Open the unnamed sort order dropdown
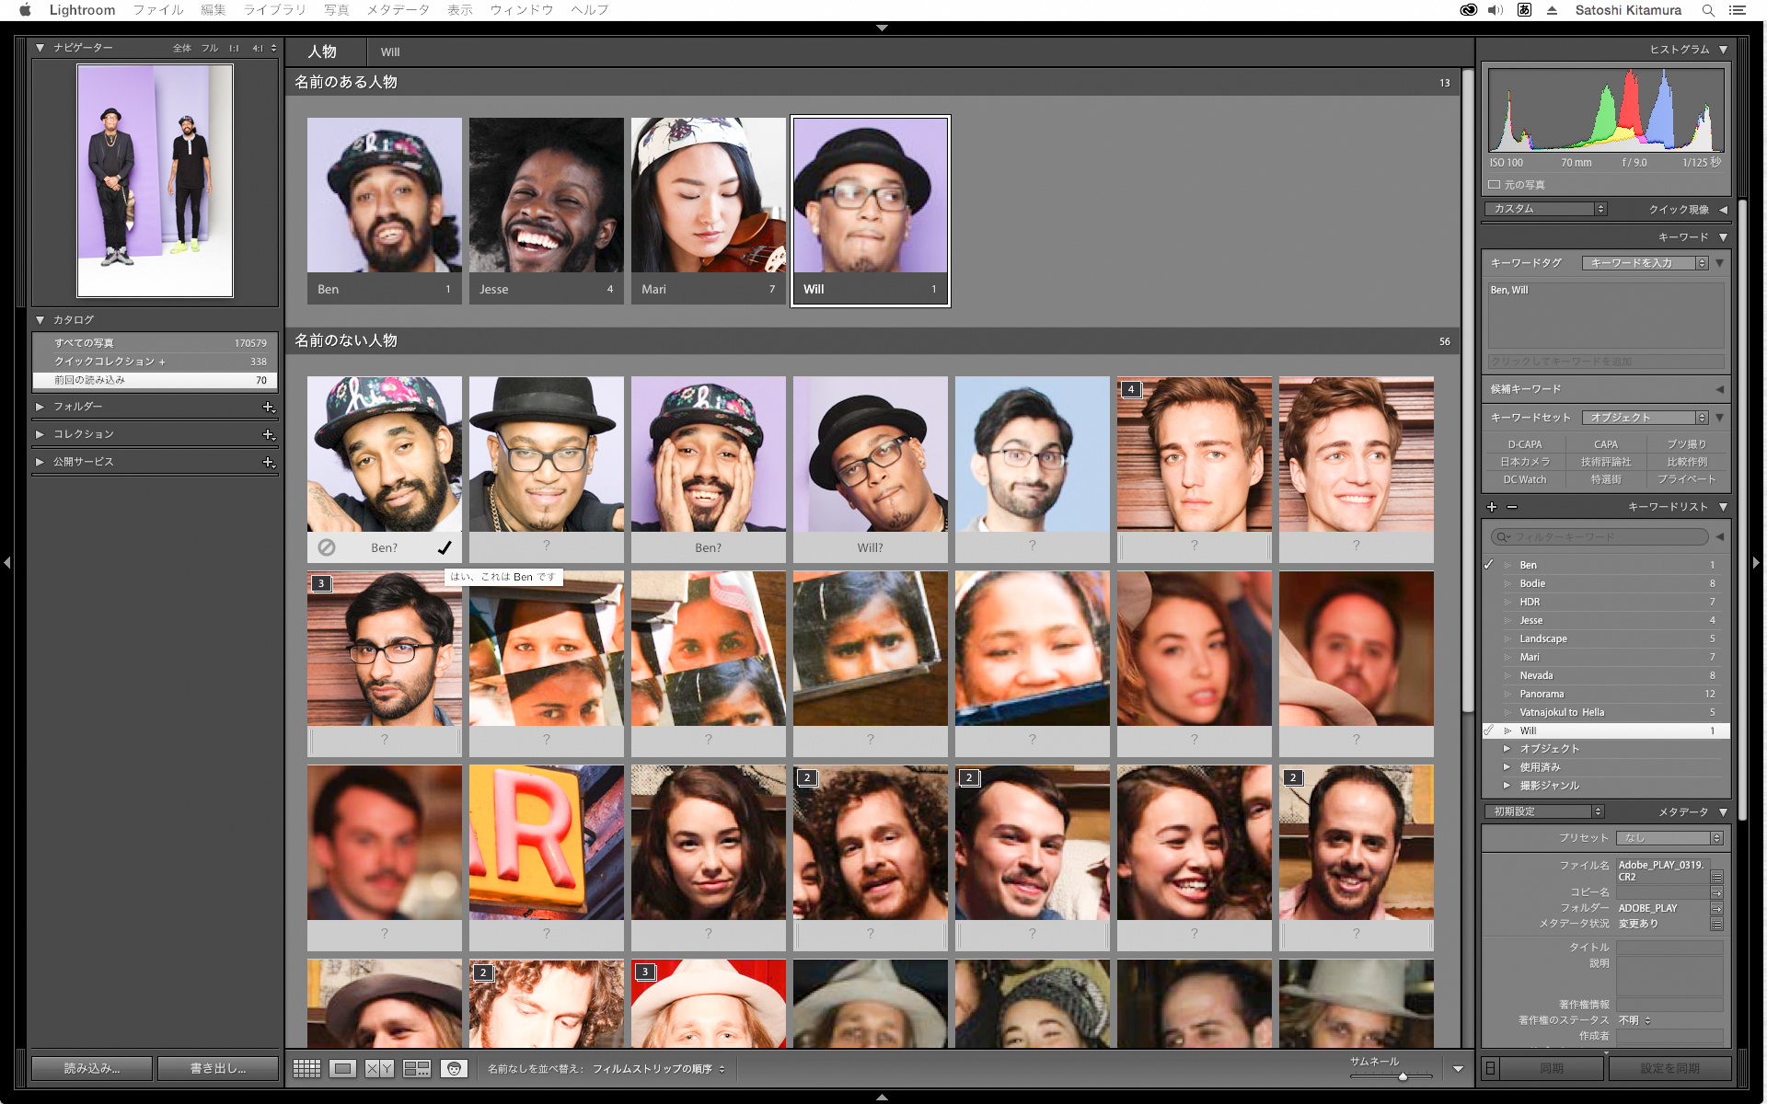1767x1104 pixels. pyautogui.click(x=658, y=1069)
